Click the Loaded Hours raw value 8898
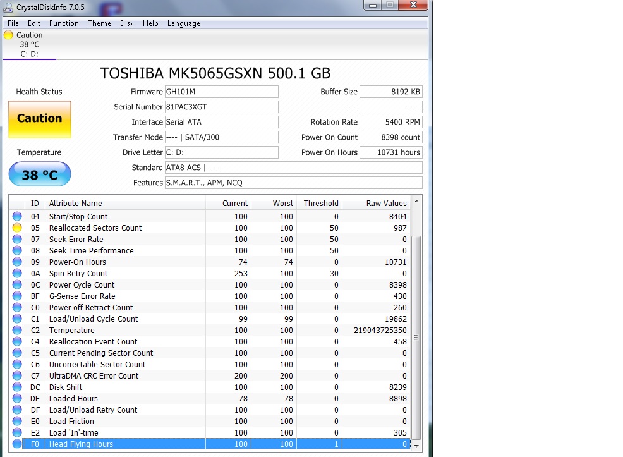 [x=397, y=399]
